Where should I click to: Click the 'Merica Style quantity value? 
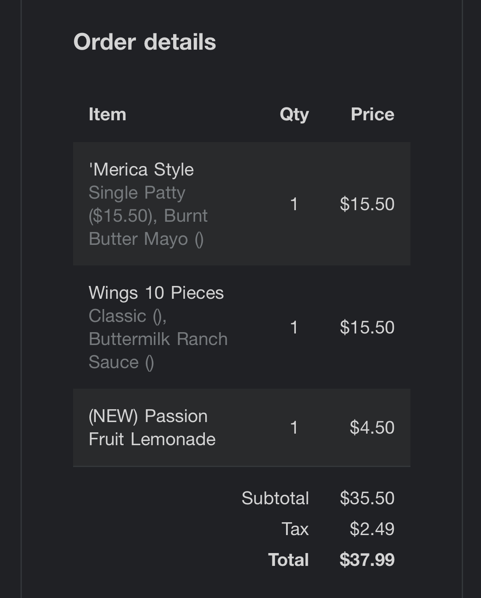(x=294, y=204)
